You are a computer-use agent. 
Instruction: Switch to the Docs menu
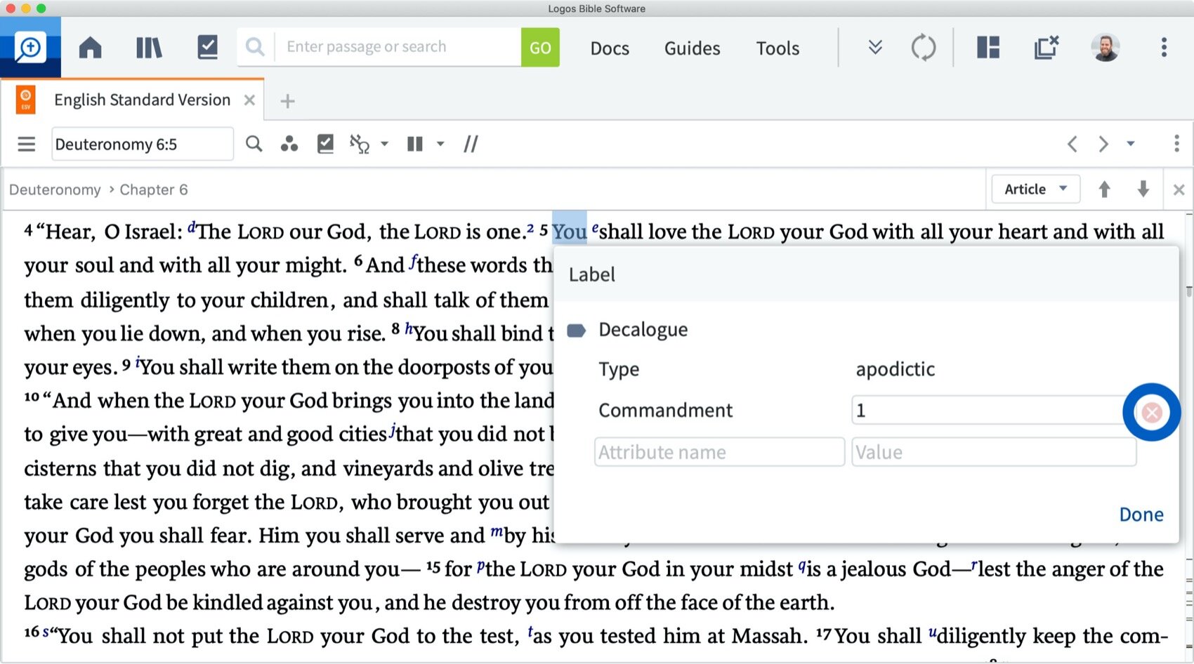tap(609, 48)
